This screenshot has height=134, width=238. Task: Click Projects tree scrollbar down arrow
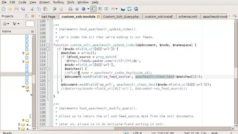point(34,128)
